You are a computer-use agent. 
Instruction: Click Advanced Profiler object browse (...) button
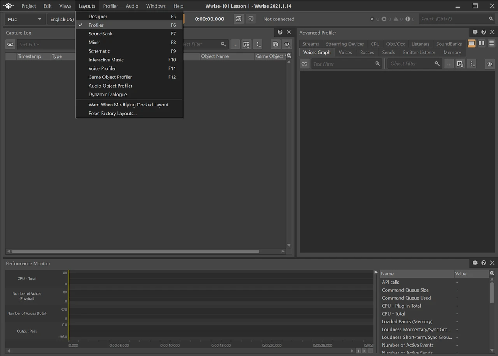tap(449, 64)
